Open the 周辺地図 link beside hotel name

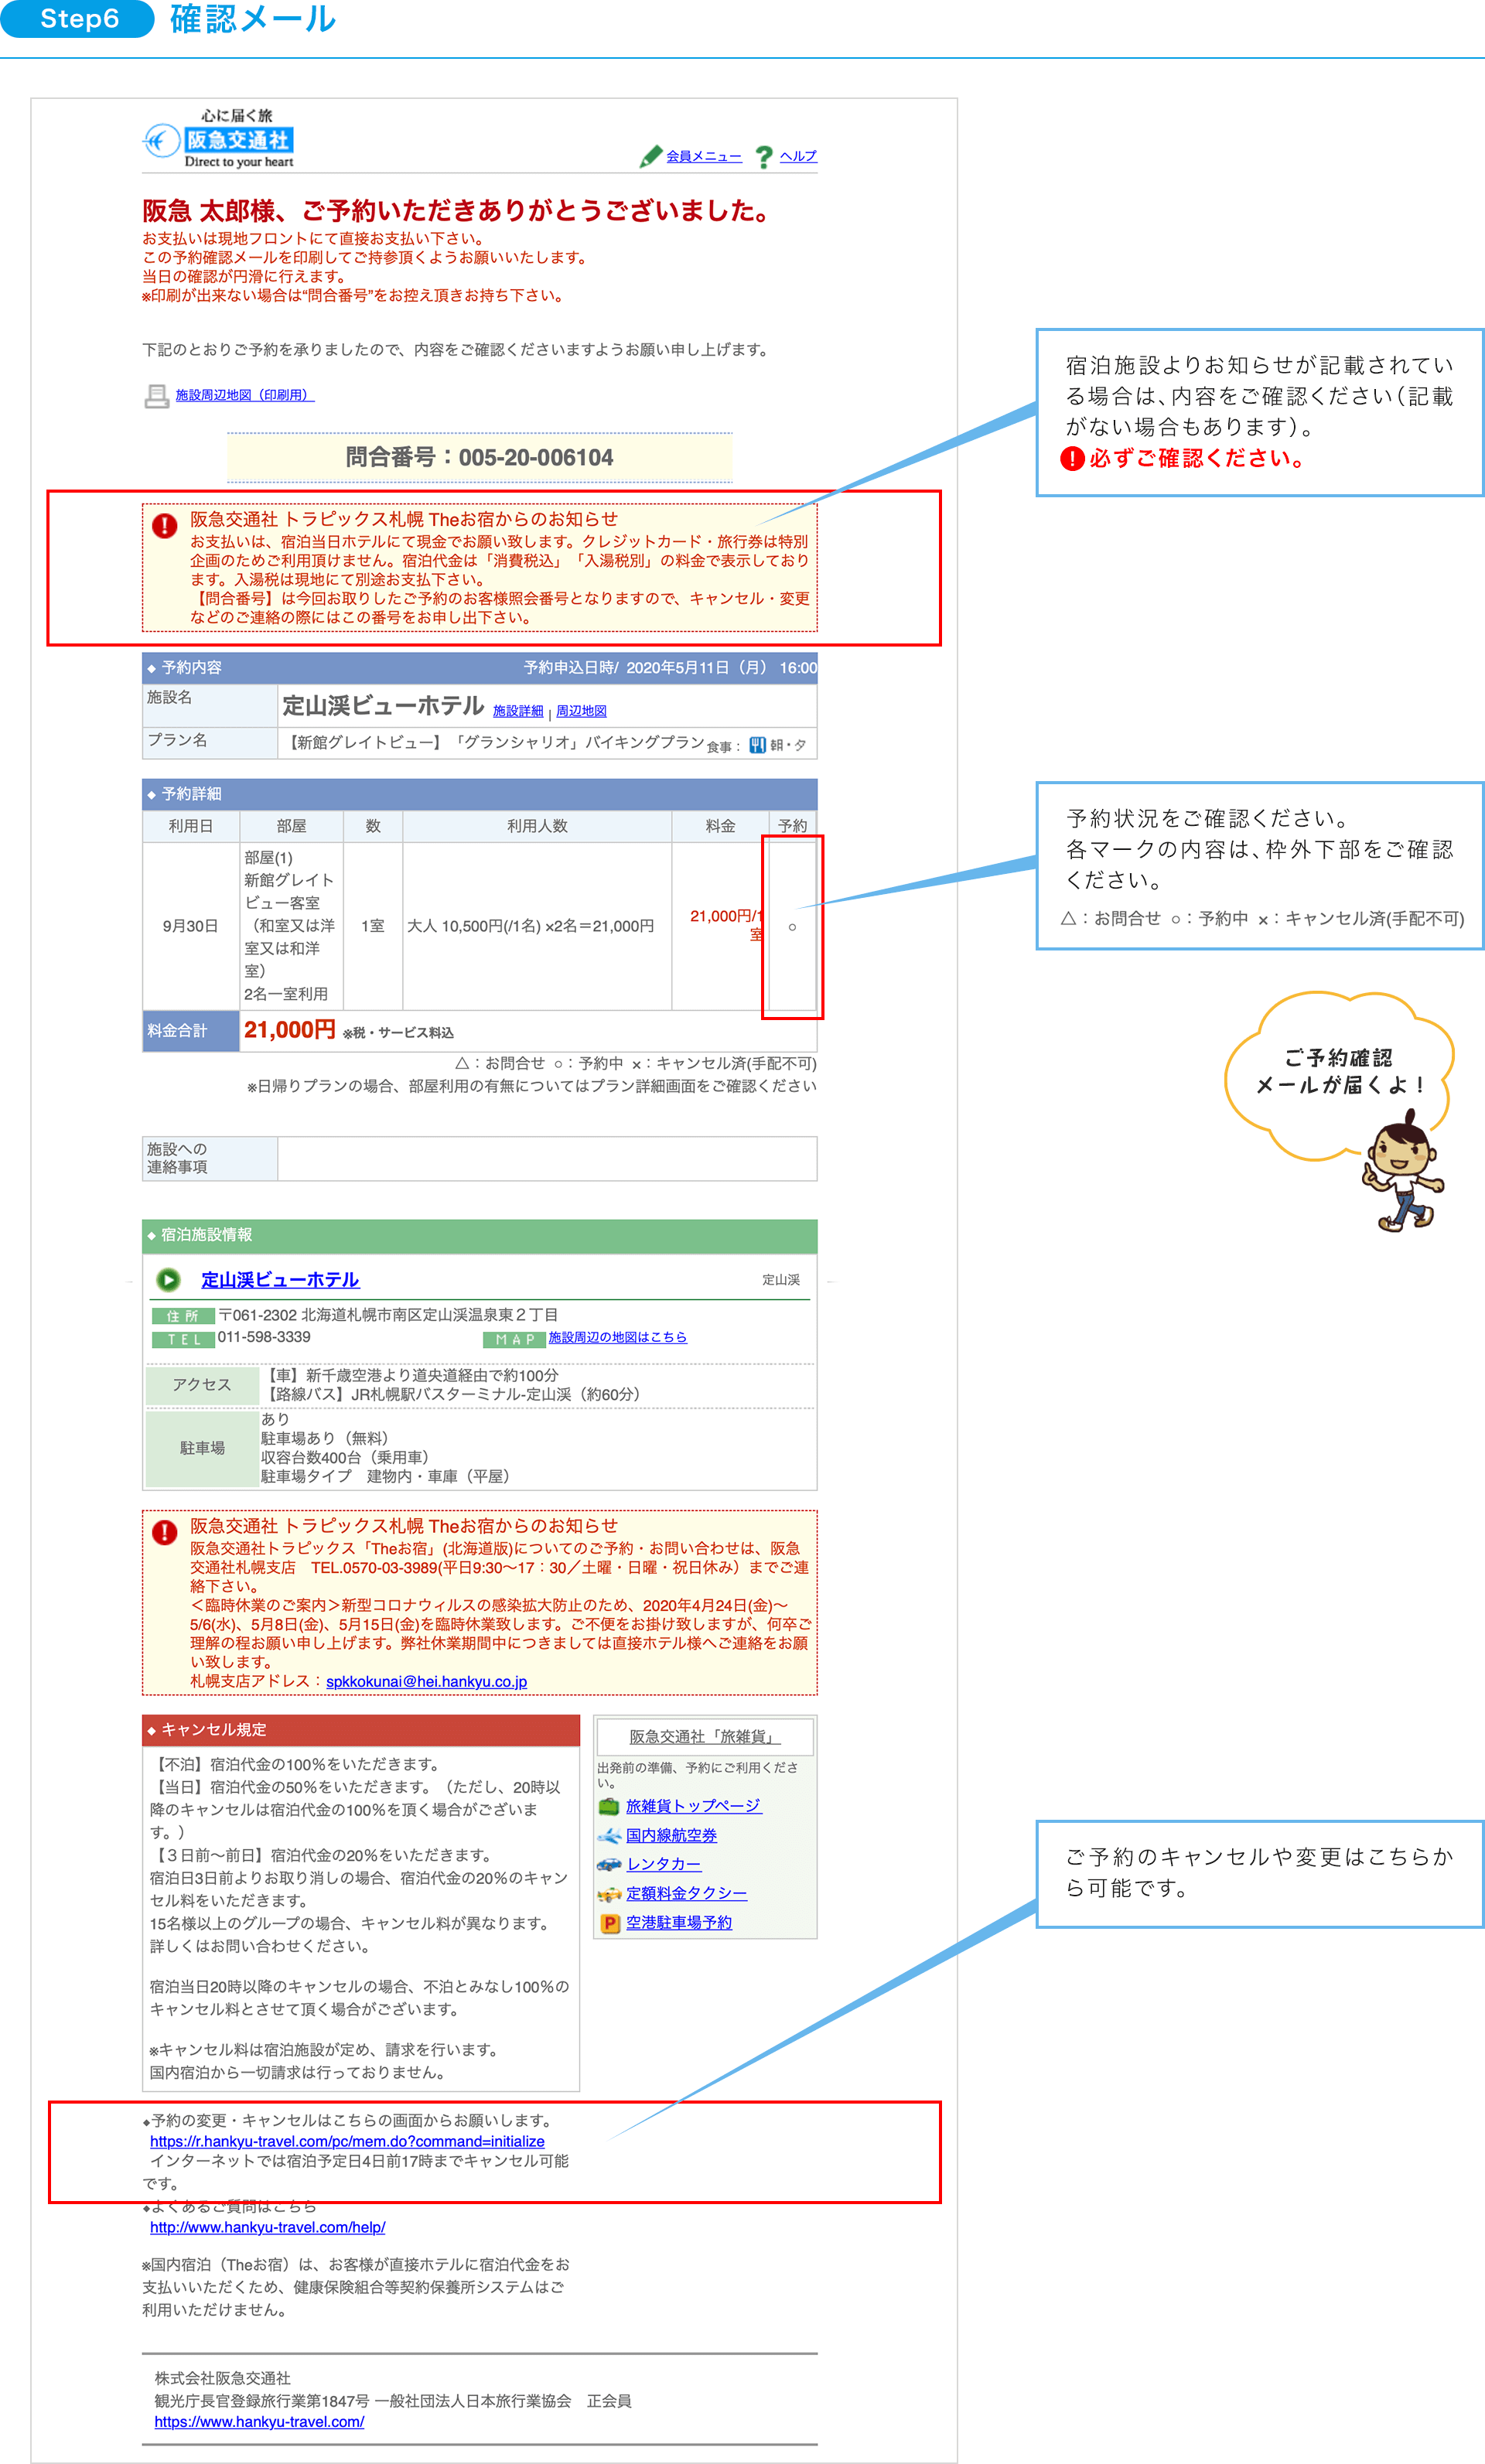[x=581, y=711]
